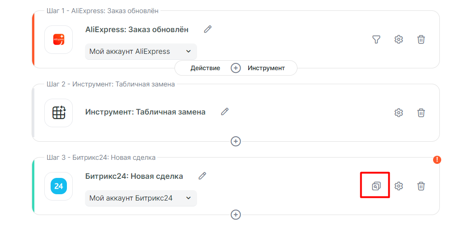Open filter for AliExpress step
The height and width of the screenshot is (225, 462).
(x=376, y=39)
